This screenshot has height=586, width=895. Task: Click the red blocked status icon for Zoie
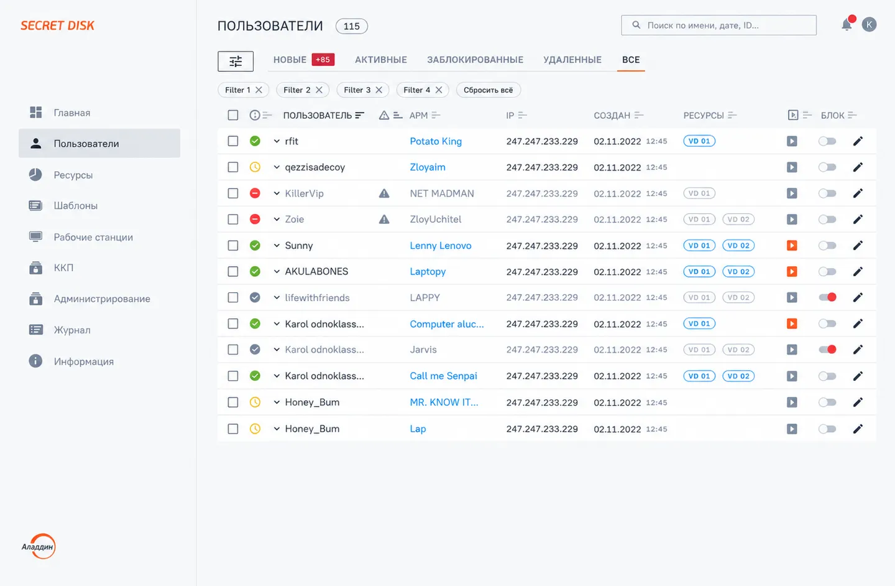click(x=255, y=220)
